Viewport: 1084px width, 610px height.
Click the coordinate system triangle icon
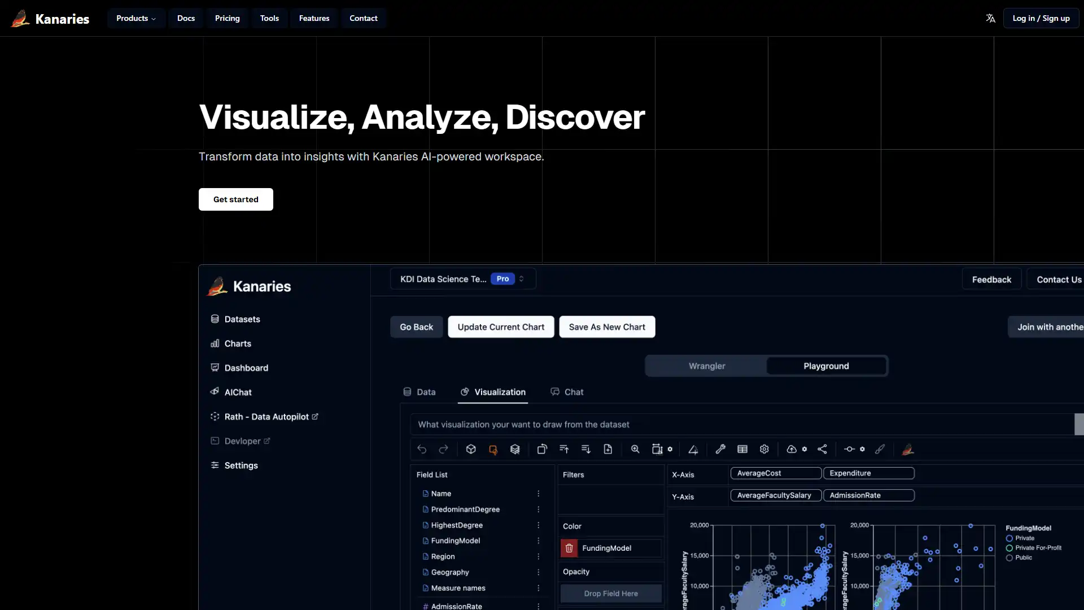(693, 450)
